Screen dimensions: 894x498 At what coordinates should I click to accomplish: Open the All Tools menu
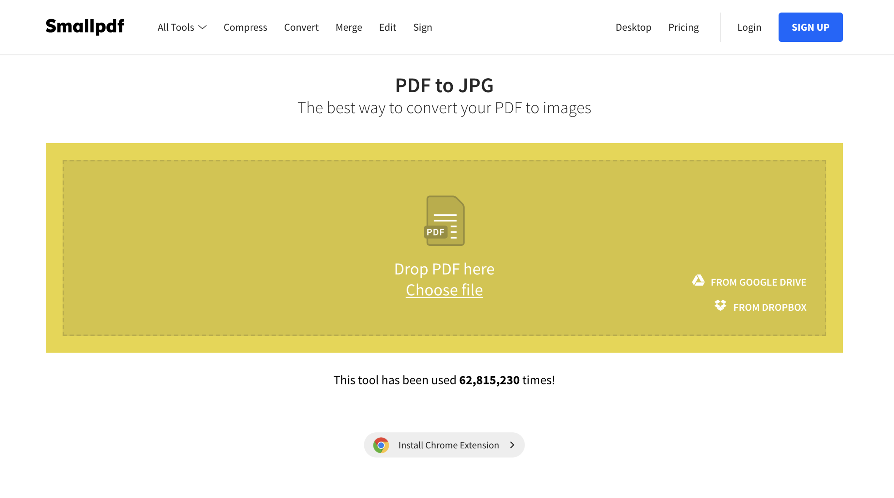pos(176,28)
